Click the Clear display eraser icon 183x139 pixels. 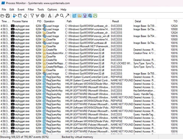coord(25,16)
